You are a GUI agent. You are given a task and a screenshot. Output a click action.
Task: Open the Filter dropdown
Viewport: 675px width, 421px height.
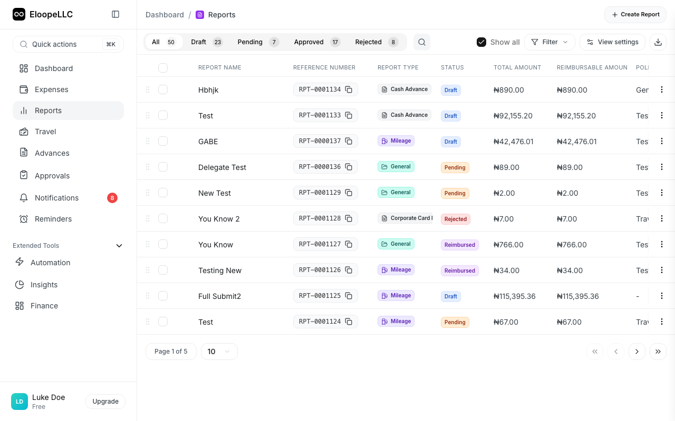549,42
